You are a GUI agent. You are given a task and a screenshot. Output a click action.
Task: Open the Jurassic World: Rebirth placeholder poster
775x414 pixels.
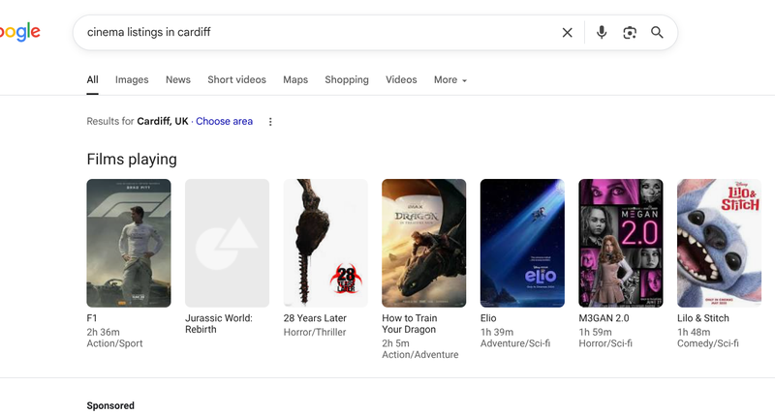pos(227,243)
